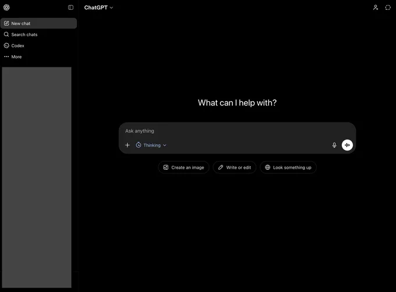
Task: Click the Look something up button
Action: coord(288,168)
